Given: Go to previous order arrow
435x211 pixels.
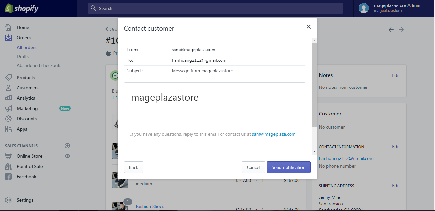Looking at the screenshot, I should (391, 30).
